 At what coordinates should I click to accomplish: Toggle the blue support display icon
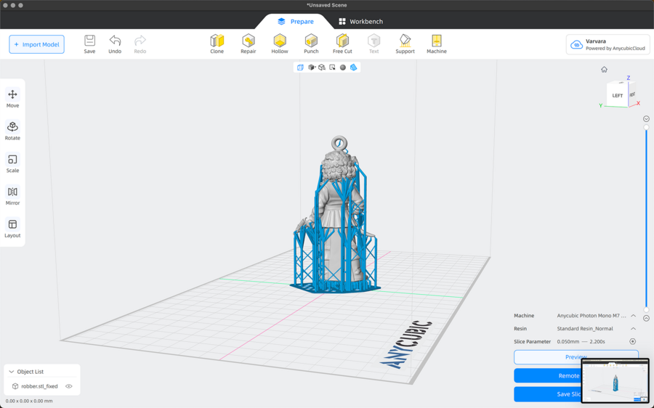[354, 68]
